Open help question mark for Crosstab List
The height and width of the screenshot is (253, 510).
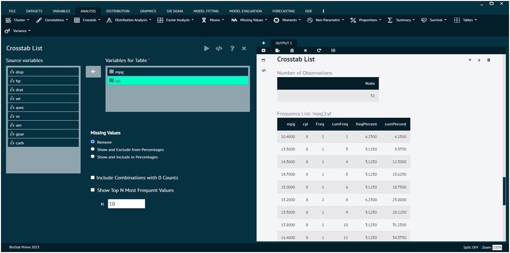232,48
